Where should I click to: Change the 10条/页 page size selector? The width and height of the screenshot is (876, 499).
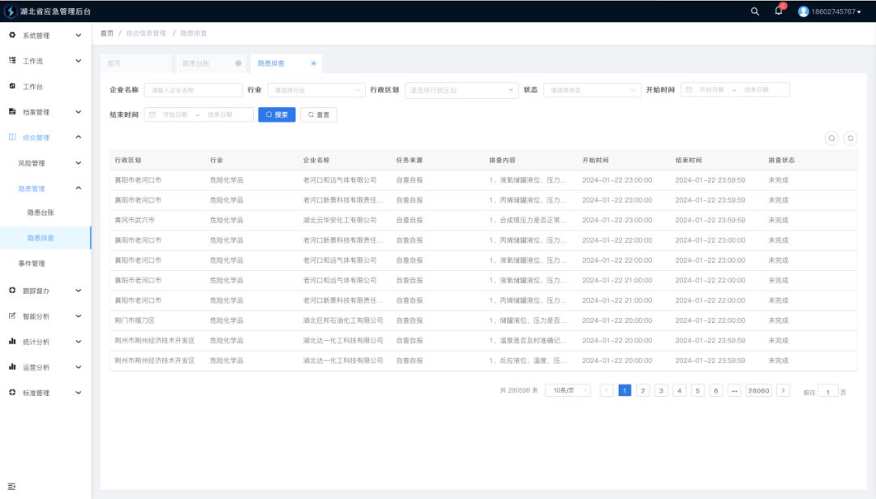pos(568,390)
